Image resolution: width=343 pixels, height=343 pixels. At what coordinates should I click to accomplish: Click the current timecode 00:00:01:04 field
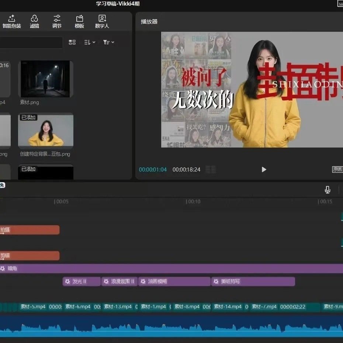(153, 169)
